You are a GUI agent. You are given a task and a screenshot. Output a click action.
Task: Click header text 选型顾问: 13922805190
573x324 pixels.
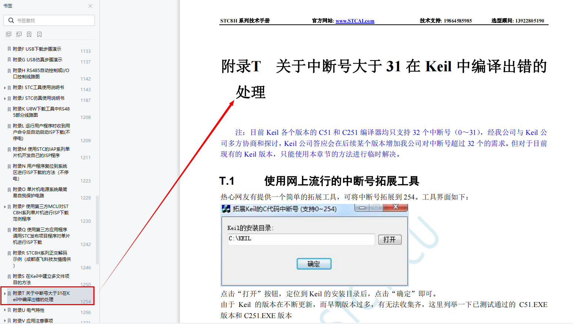click(518, 21)
